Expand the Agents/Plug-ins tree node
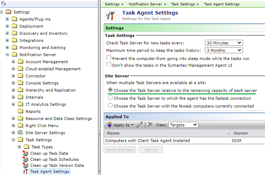Viewport: 265px width, 175px height. pos(7,19)
